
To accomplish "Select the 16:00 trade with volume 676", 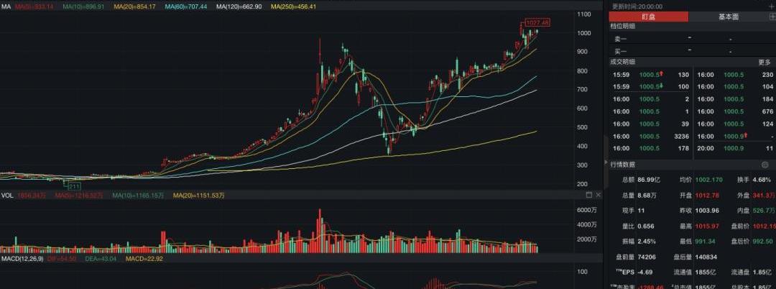I will 735,112.
